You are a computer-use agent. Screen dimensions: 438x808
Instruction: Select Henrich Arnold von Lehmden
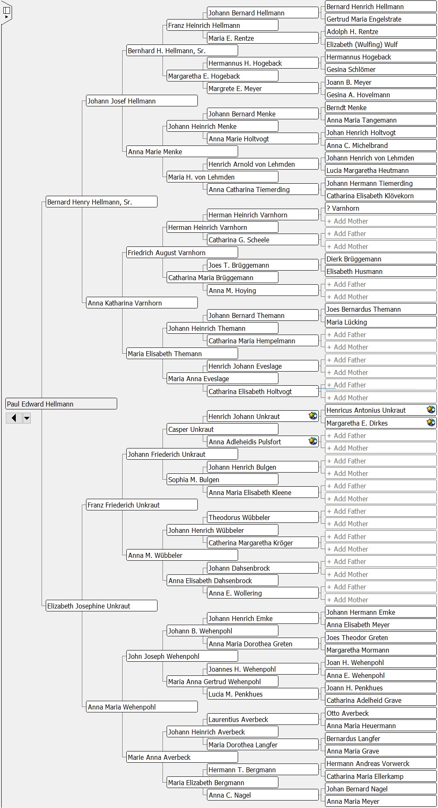[x=263, y=164]
